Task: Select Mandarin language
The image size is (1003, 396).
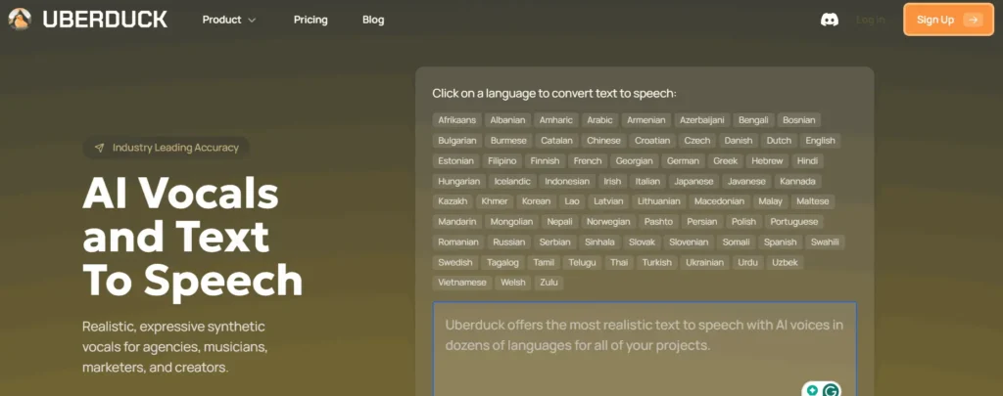Action: [456, 222]
